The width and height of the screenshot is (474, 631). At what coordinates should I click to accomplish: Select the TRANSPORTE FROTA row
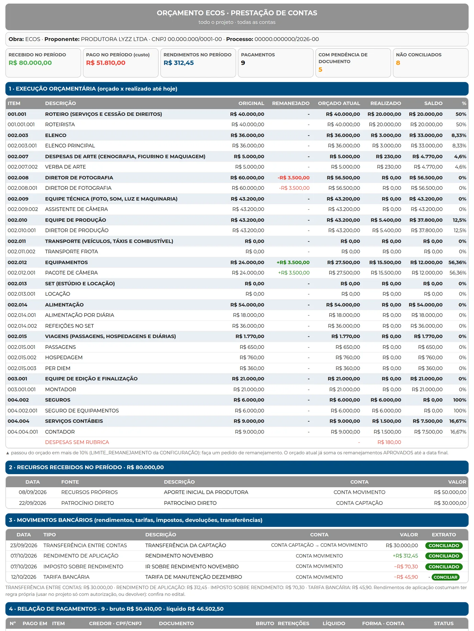coord(237,252)
